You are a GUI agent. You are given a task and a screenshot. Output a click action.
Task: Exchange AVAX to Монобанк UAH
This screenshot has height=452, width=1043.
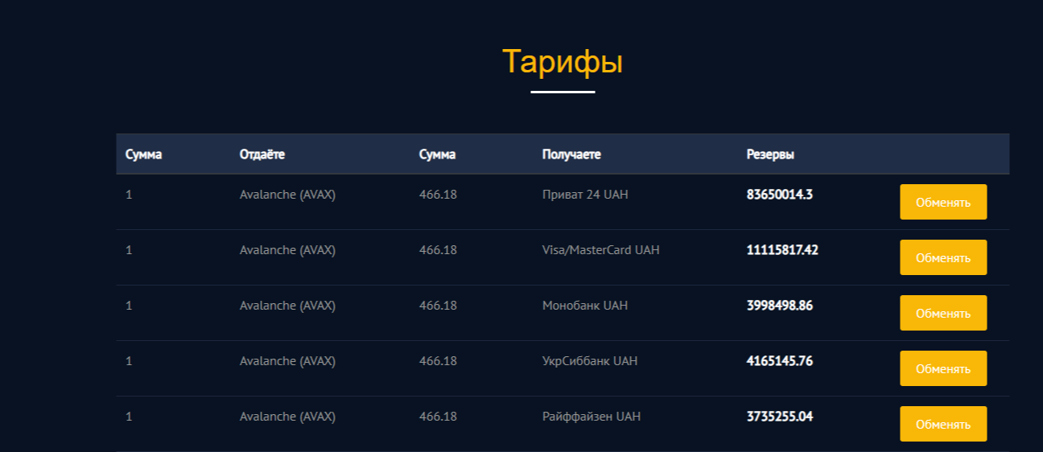pos(942,313)
